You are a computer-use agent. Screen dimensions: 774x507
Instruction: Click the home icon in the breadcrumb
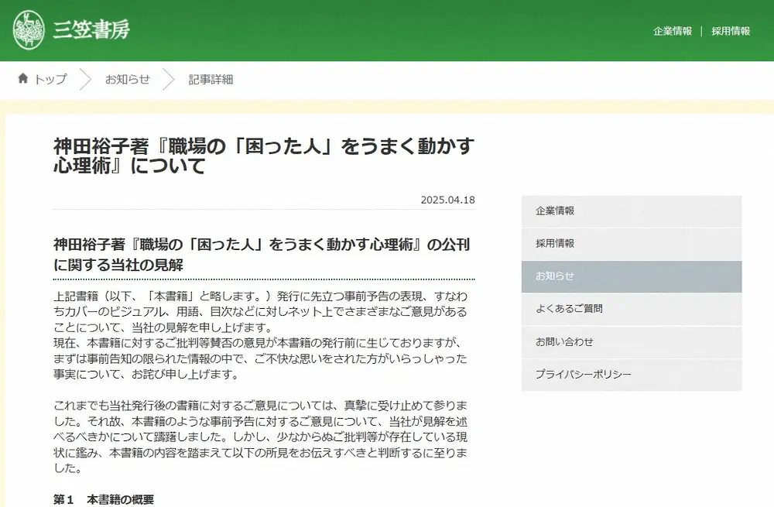(x=22, y=78)
